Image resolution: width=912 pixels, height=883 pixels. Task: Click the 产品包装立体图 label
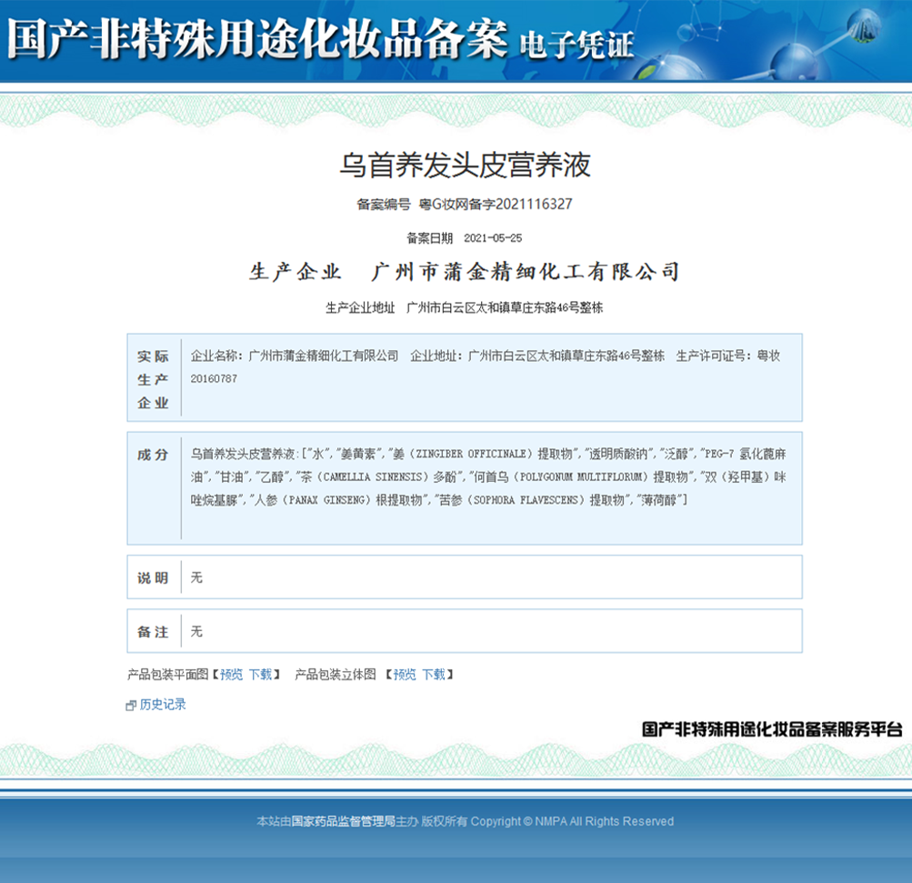click(335, 674)
